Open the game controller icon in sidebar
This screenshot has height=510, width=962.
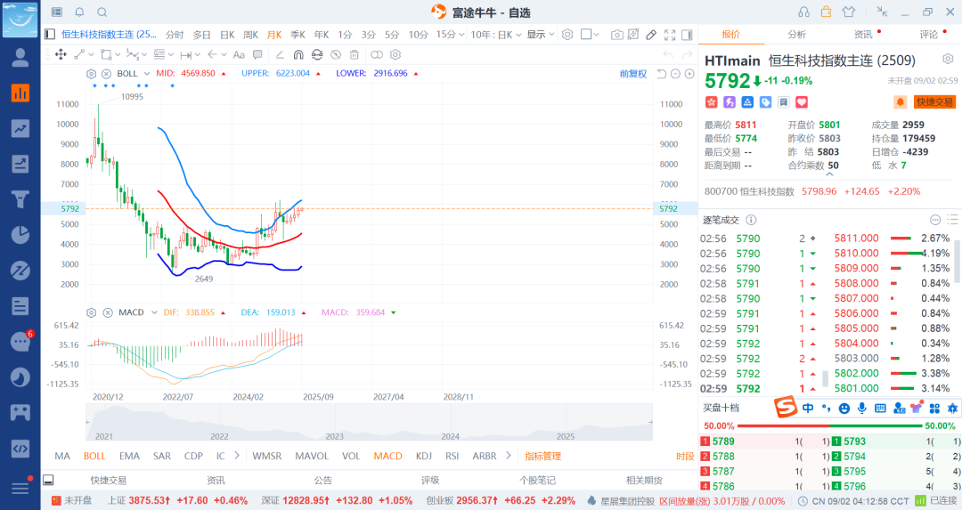pos(20,412)
